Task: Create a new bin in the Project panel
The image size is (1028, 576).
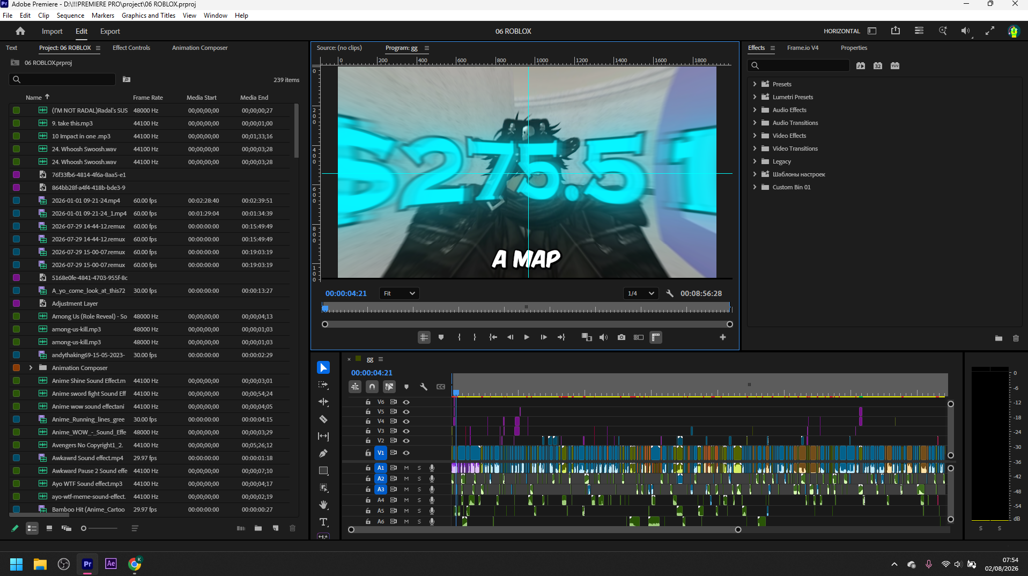Action: pyautogui.click(x=258, y=528)
